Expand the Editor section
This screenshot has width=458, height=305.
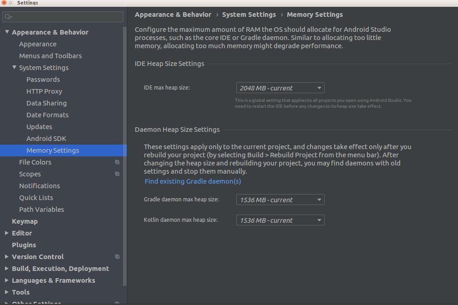pyautogui.click(x=6, y=233)
